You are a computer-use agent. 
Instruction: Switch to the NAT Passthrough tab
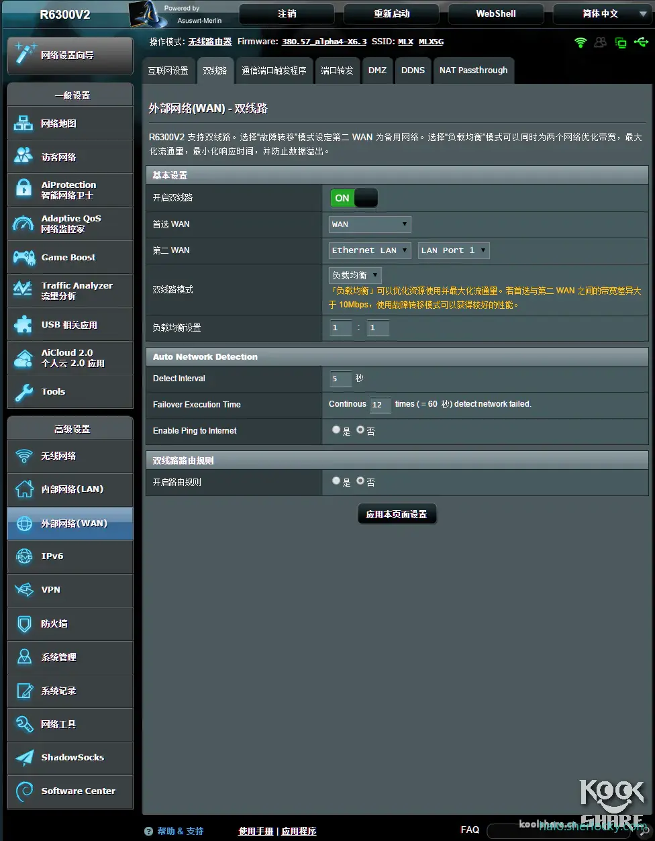474,70
